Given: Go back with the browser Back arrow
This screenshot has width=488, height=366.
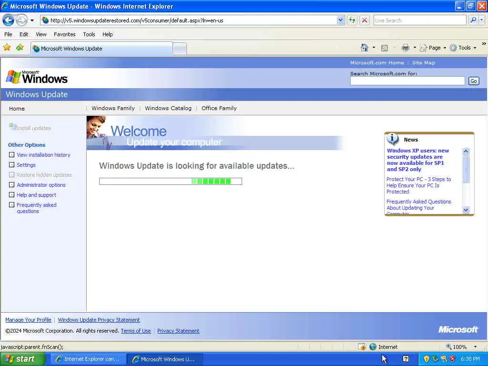Looking at the screenshot, I should [9, 20].
